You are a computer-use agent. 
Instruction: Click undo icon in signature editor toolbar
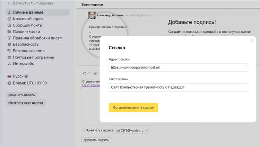(x=85, y=74)
